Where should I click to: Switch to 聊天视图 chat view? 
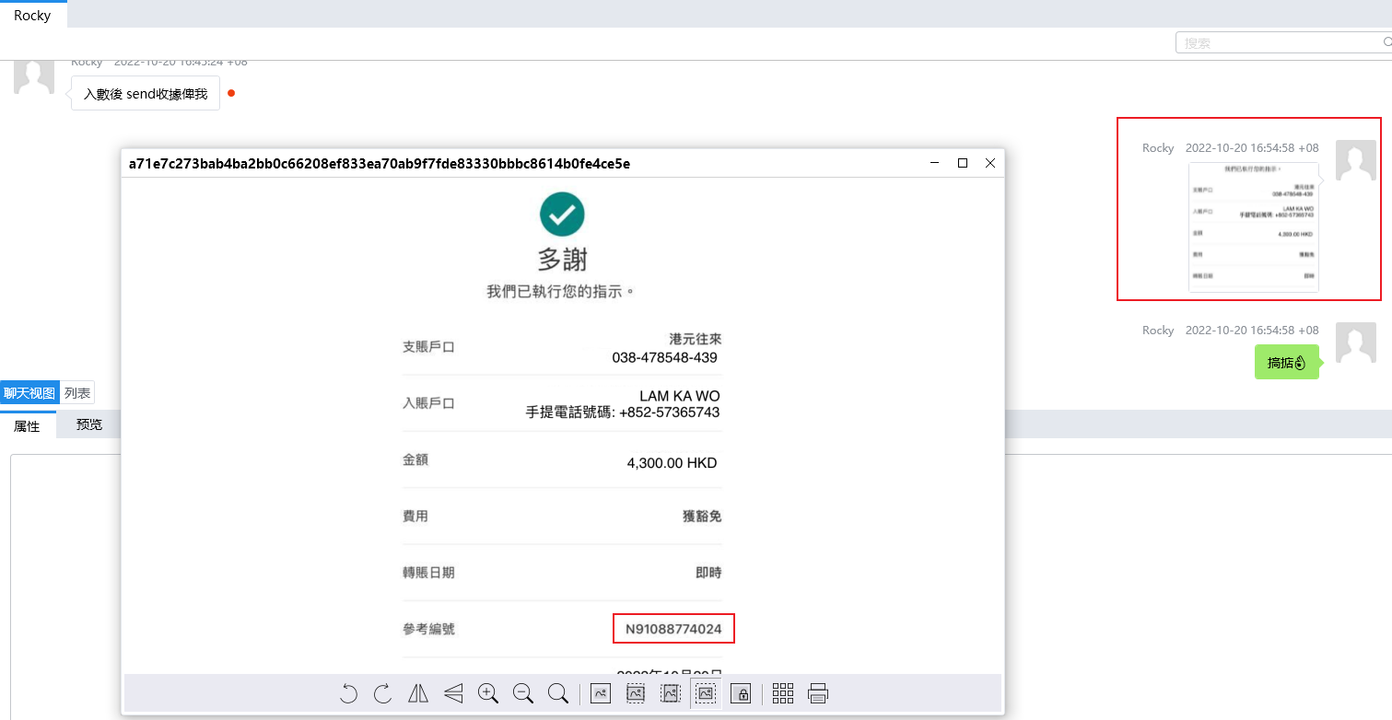tap(29, 393)
